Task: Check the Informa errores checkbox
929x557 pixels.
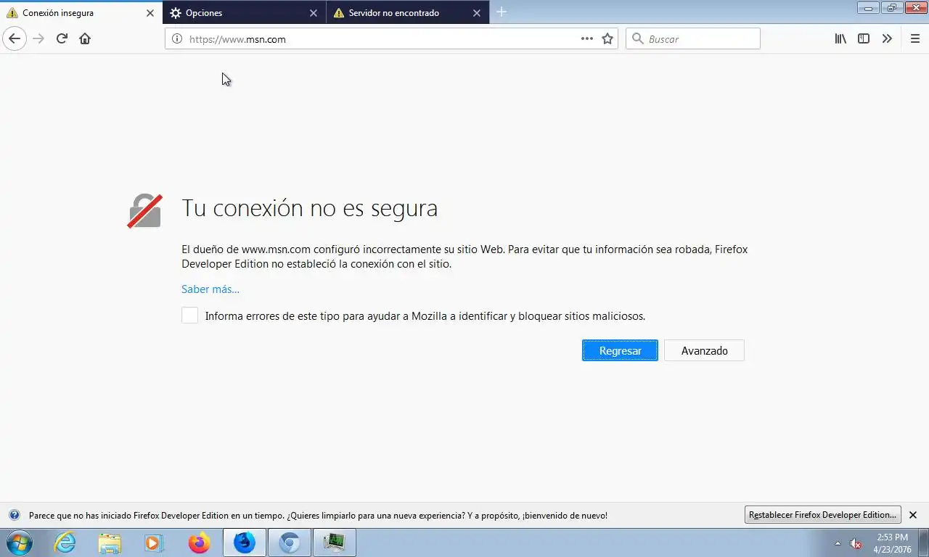Action: click(x=189, y=315)
